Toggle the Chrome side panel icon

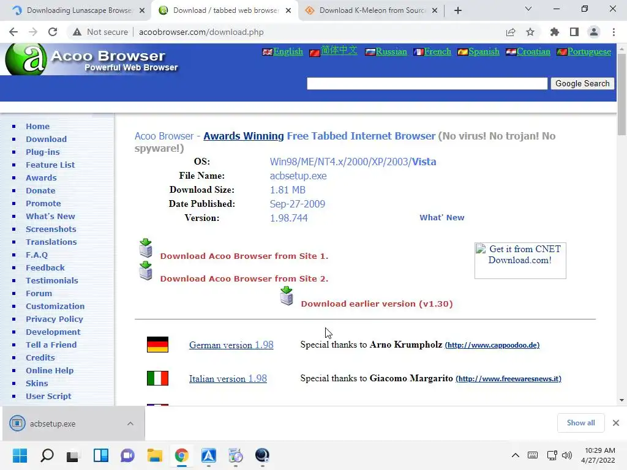574,32
